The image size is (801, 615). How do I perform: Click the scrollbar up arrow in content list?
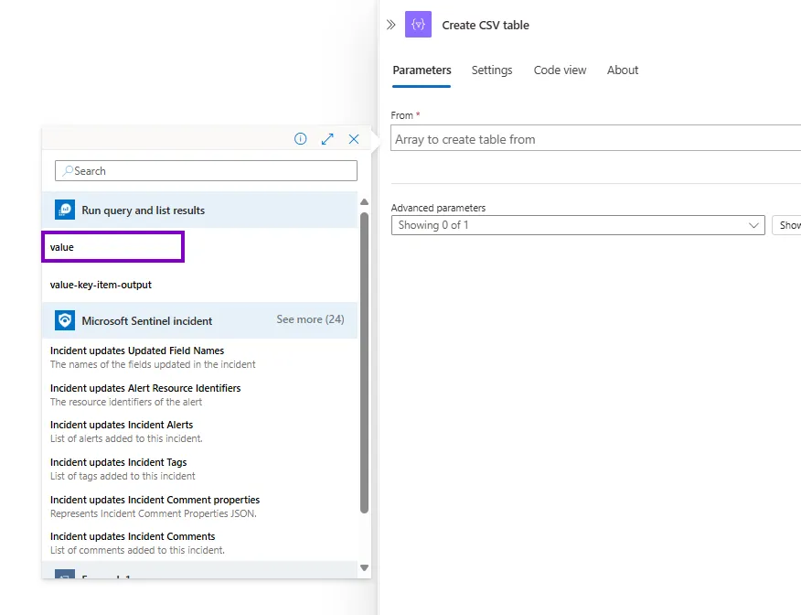364,202
